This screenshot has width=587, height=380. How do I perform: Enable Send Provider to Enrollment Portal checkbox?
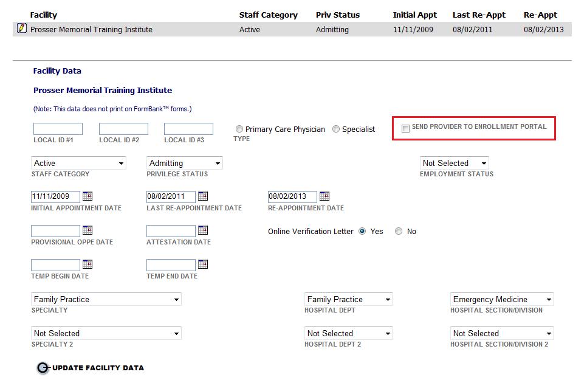click(405, 128)
